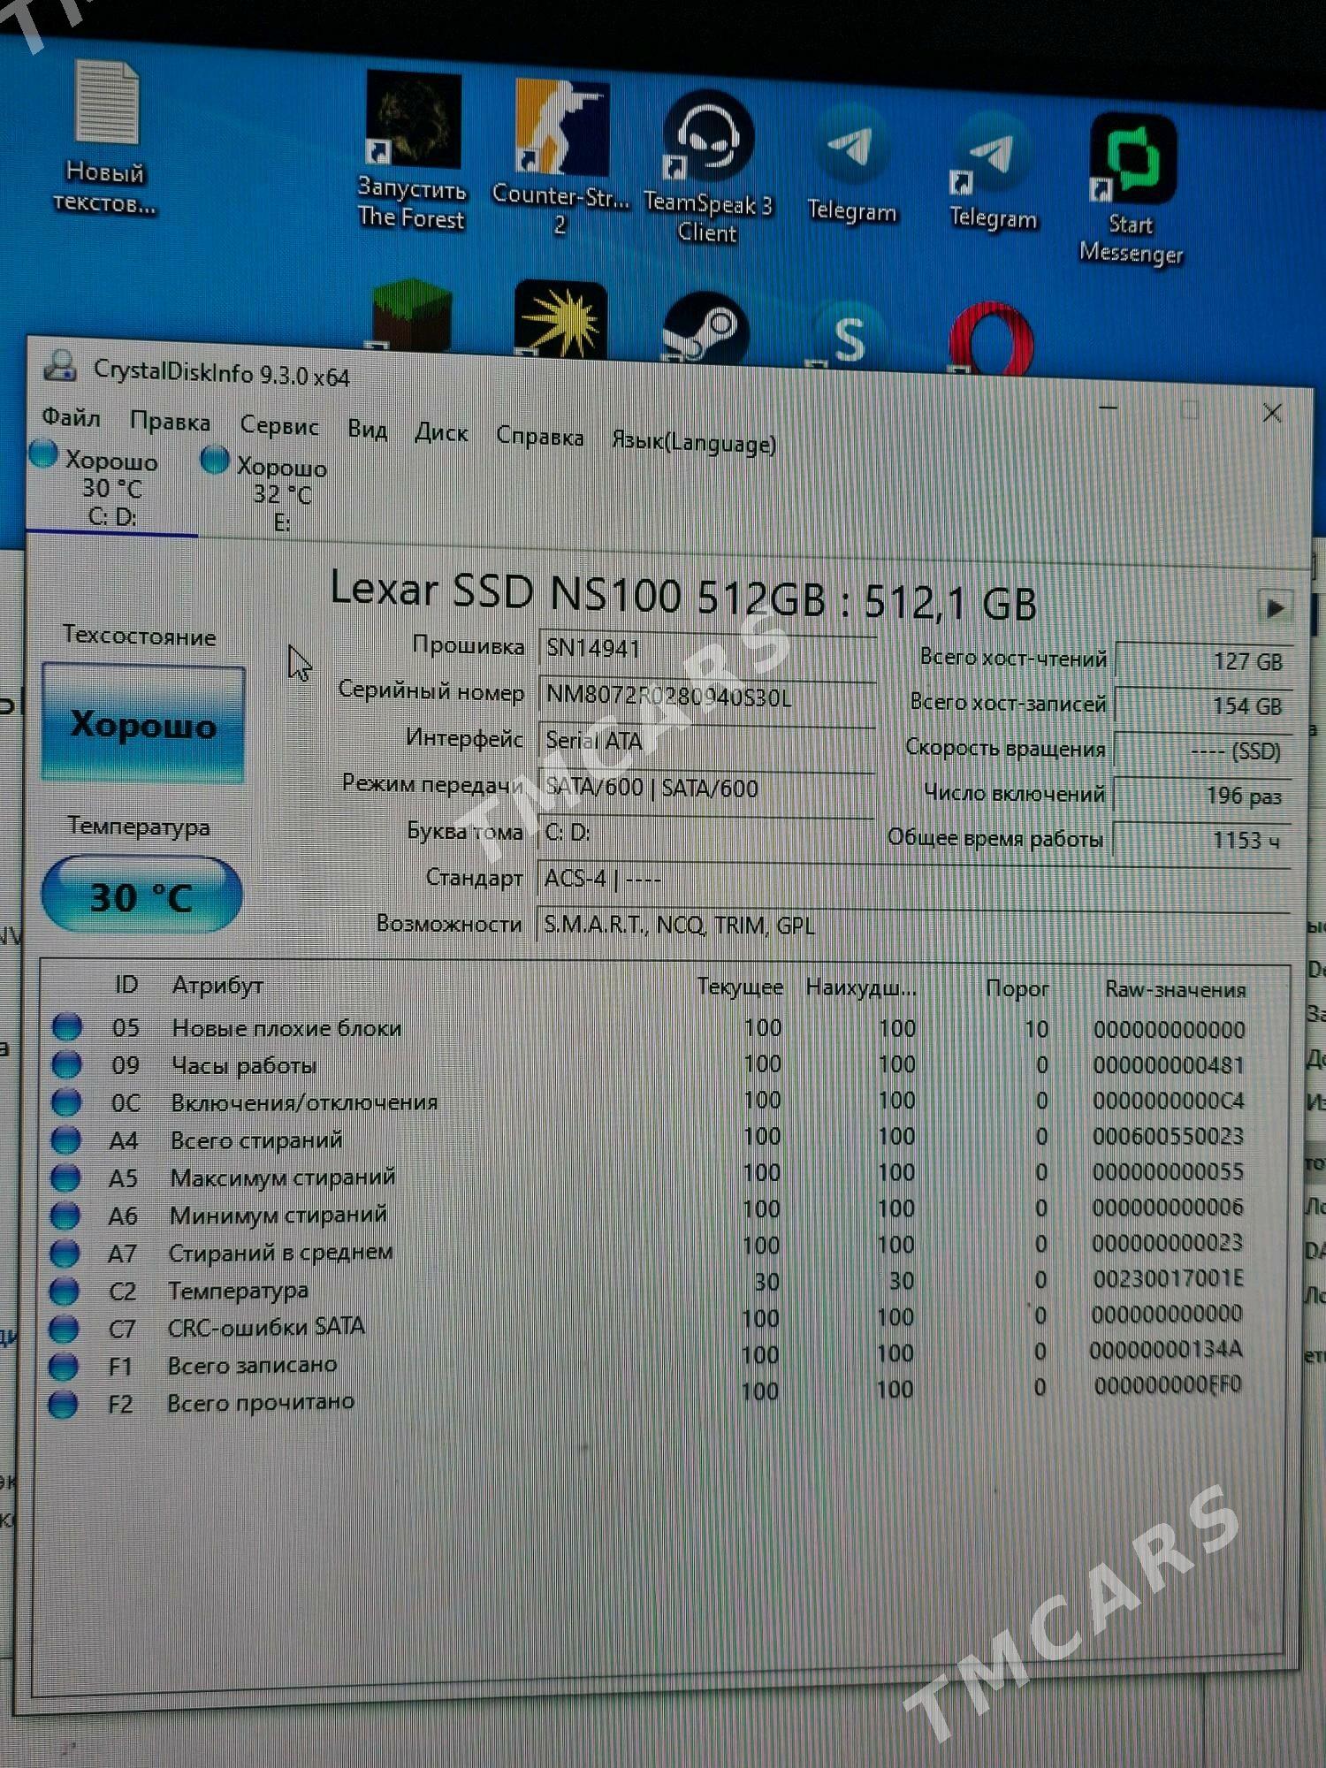Screen dimensions: 1326x1768
Task: Click status dot for CRC-ошибки SATA
Action: click(x=64, y=1328)
